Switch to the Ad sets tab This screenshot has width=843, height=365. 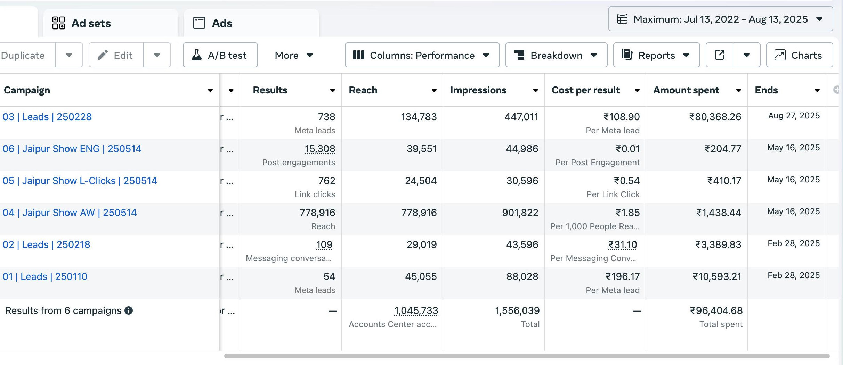coord(91,23)
